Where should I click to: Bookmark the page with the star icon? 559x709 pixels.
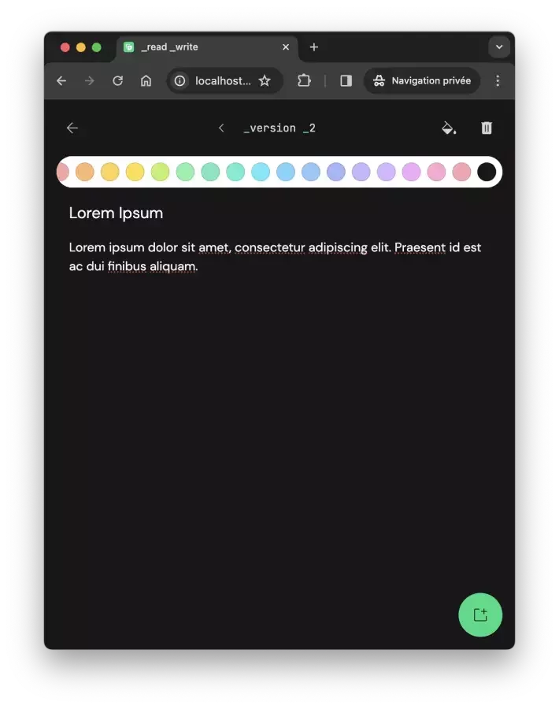[x=265, y=80]
